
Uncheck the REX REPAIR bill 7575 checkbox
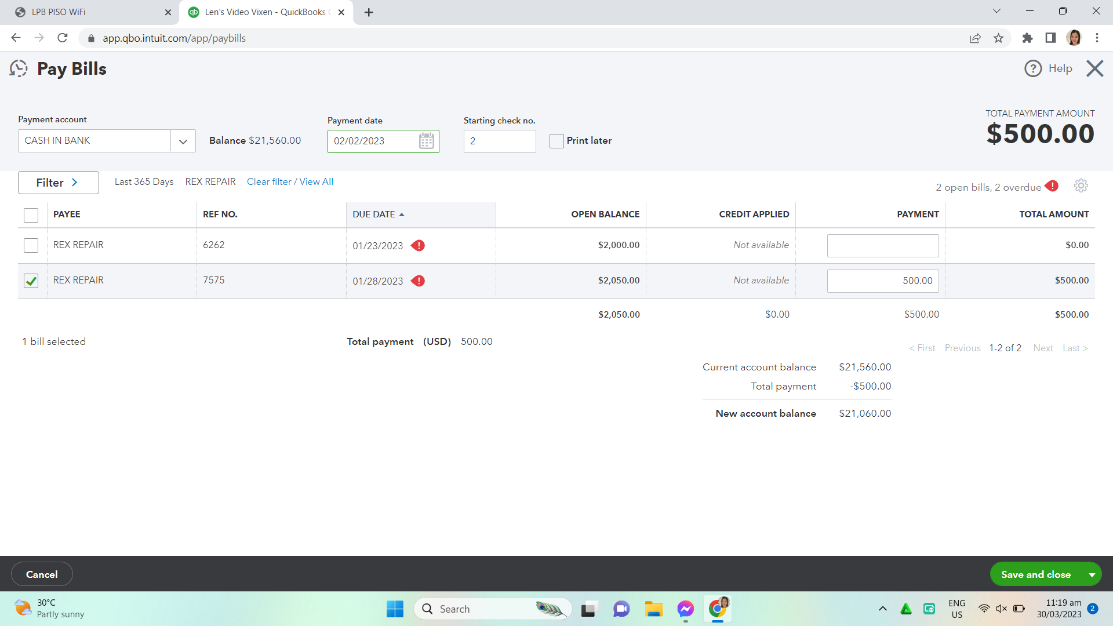click(x=31, y=281)
